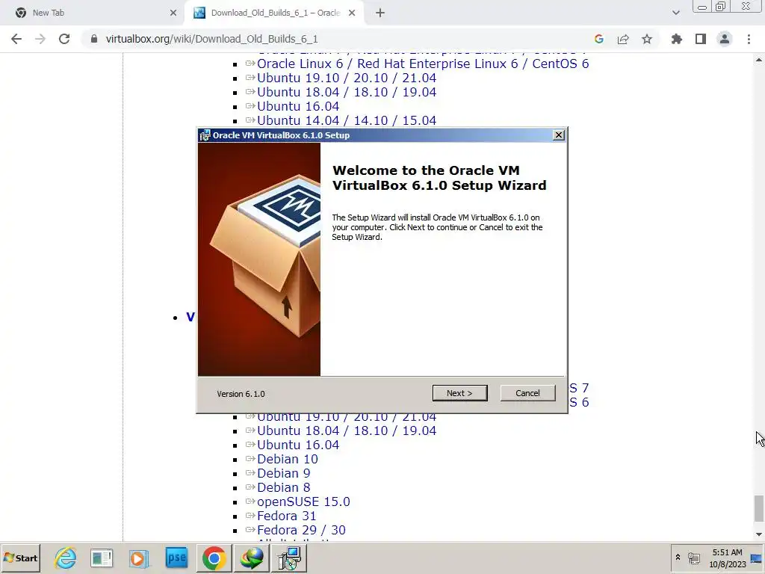The width and height of the screenshot is (765, 574).
Task: Select the address bar URL
Action: point(211,39)
